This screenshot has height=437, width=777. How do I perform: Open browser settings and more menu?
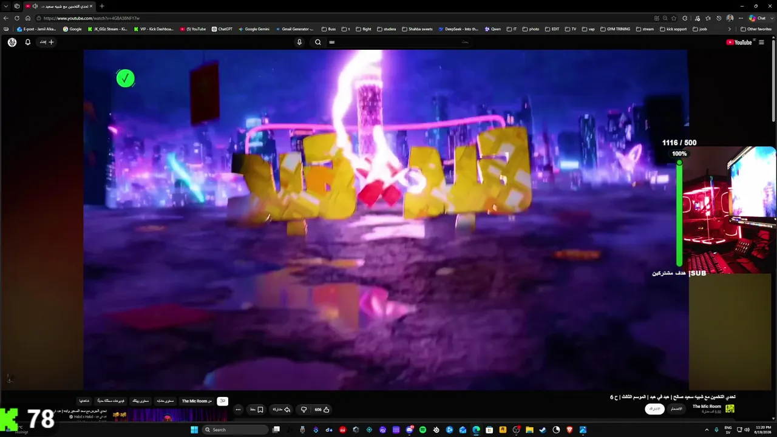pyautogui.click(x=741, y=18)
